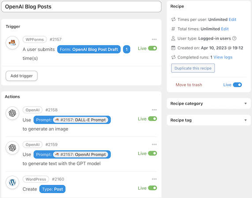Open the three-dot menu for trigger #2157
The image size is (252, 198).
coord(154,39)
